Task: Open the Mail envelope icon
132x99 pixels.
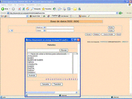Action: 59,9
